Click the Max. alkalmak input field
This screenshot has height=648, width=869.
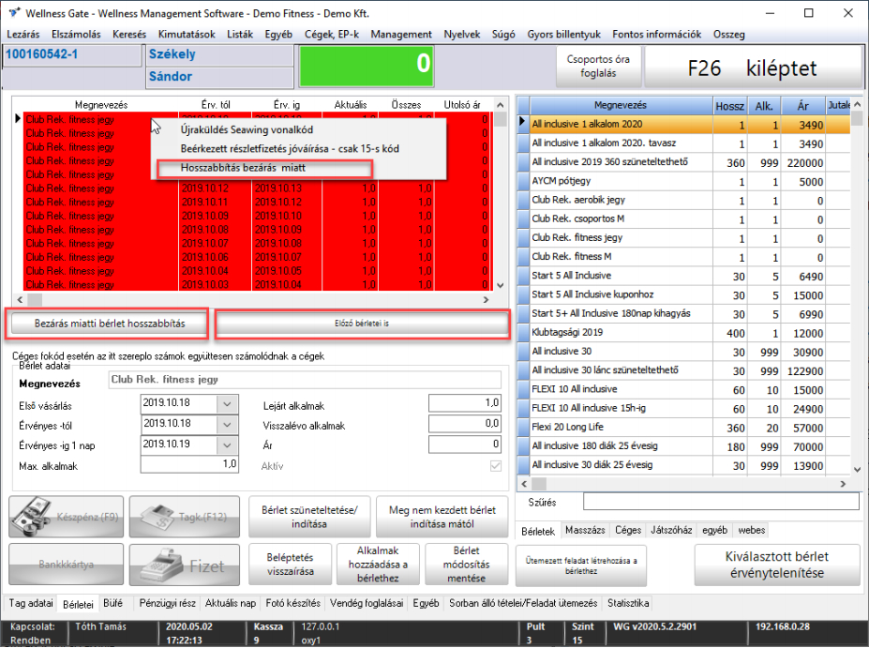[189, 464]
